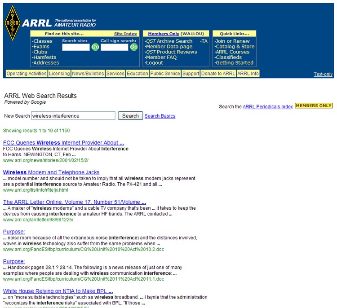Focus the Call sign search field

(x=114, y=47)
